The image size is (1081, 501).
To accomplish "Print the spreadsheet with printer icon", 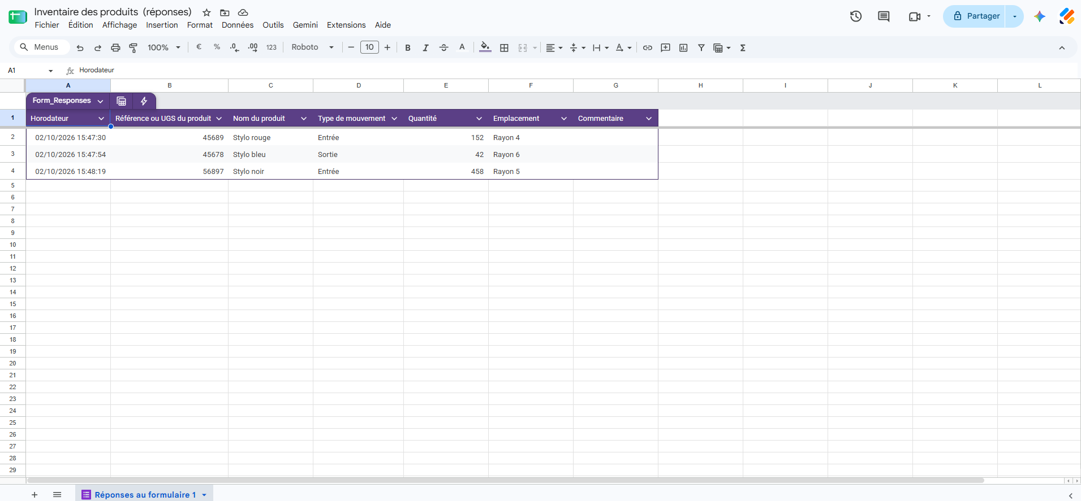I will 115,48.
